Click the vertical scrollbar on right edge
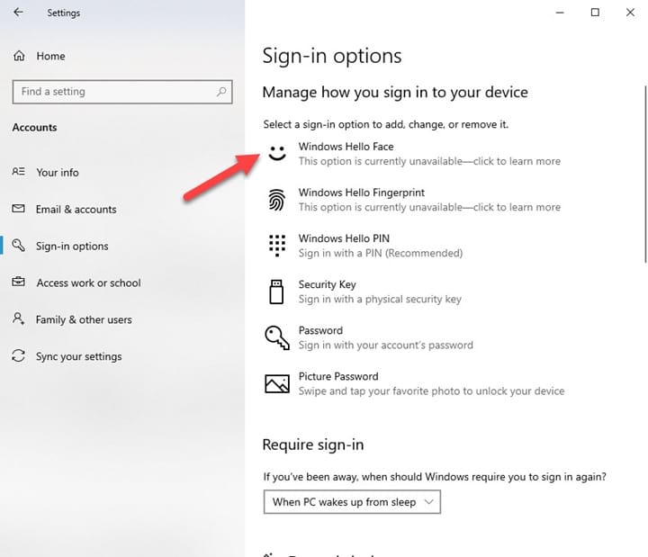Screen dimensions: 648x557 (645, 174)
